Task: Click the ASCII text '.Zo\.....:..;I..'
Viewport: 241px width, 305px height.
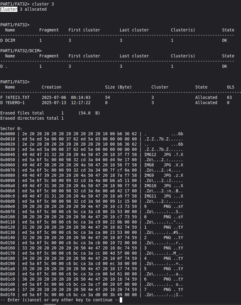Action: 164,295
